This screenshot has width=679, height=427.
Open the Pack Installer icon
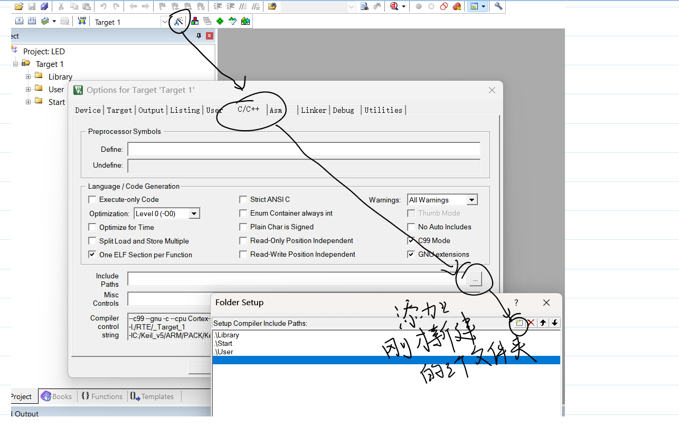click(x=246, y=21)
